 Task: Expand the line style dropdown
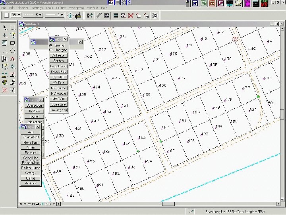(40, 15)
